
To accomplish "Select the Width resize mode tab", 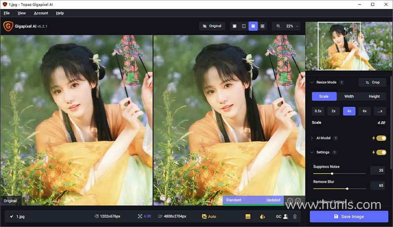I will click(349, 97).
